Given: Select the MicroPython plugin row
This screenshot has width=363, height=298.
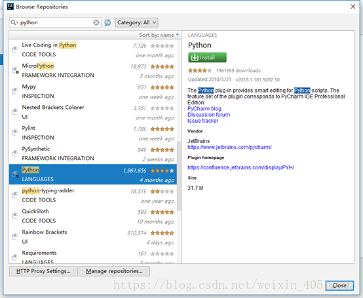Looking at the screenshot, I should [93, 70].
